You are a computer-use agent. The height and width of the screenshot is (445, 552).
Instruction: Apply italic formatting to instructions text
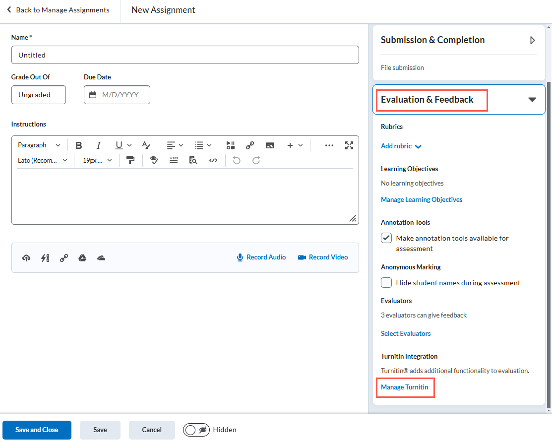tap(98, 145)
